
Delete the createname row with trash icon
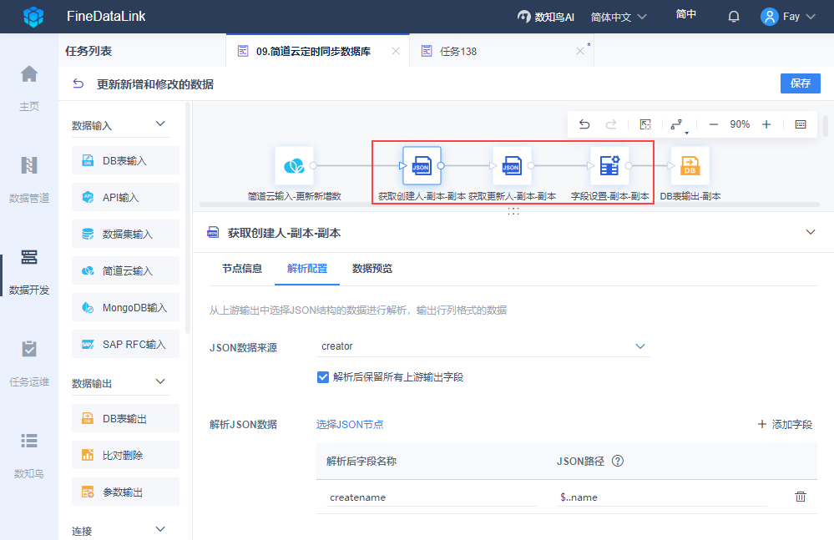pos(800,497)
